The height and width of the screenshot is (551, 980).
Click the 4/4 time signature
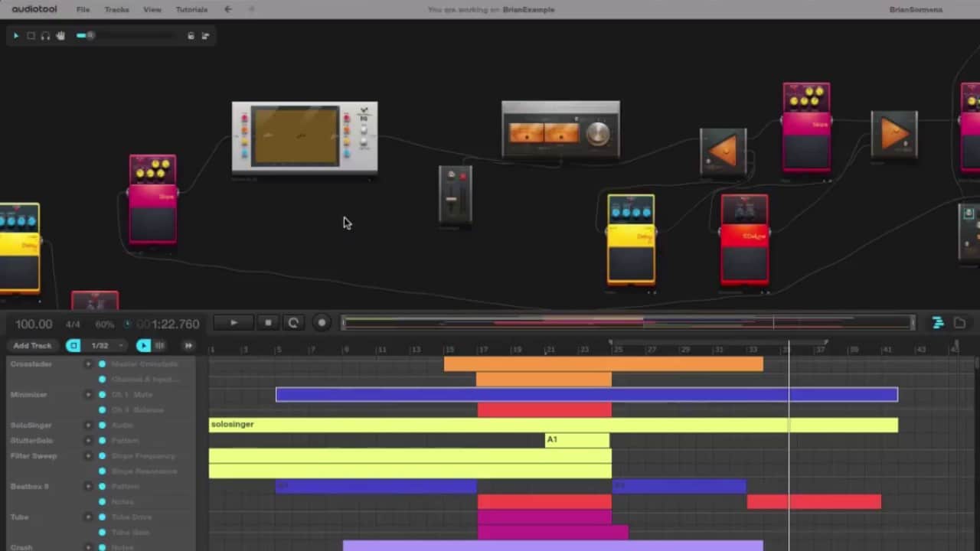[x=73, y=324]
